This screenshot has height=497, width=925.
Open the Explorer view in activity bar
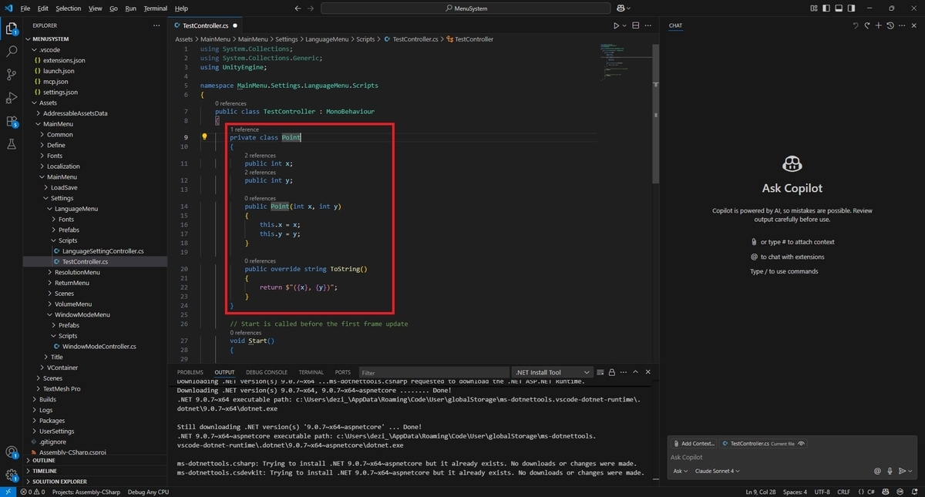(12, 29)
